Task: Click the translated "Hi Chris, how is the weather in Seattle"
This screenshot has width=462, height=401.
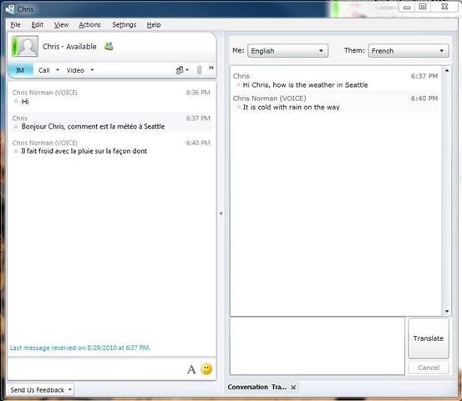Action: click(305, 85)
